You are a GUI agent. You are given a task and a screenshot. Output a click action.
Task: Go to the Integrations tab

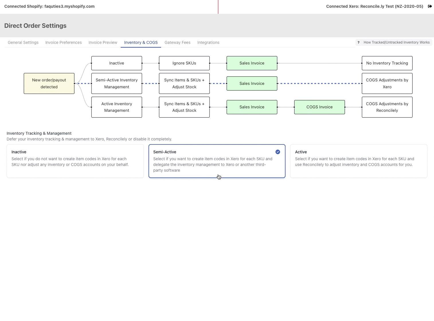[208, 42]
